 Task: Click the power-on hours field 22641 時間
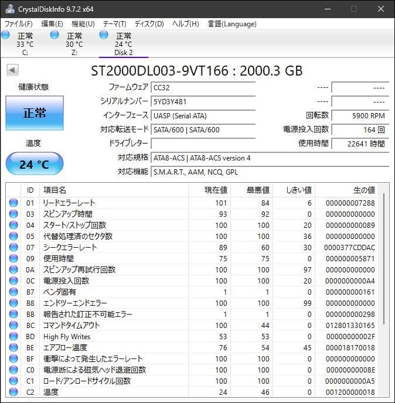tap(360, 144)
